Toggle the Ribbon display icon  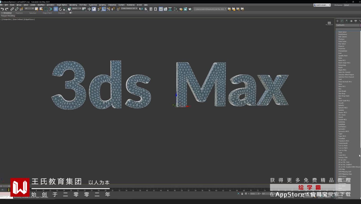(161, 9)
